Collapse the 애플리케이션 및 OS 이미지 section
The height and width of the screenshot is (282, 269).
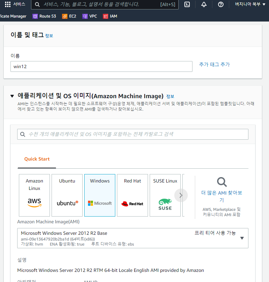point(12,96)
